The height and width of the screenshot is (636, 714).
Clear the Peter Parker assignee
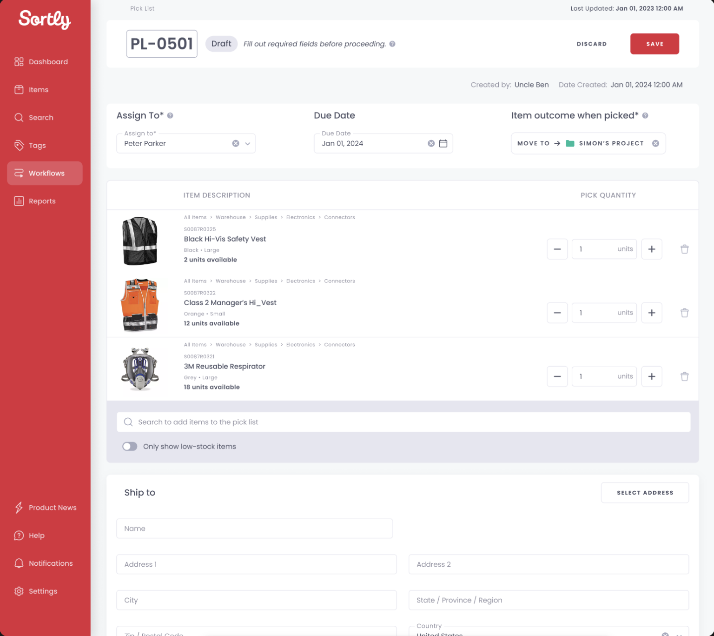coord(236,143)
